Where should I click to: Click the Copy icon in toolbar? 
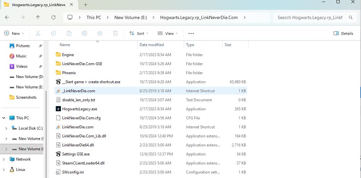coord(54,33)
